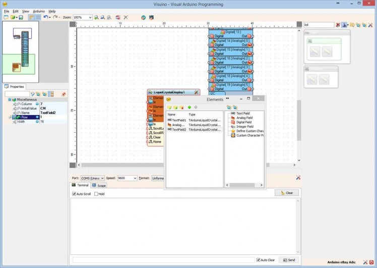
Task: Toggle the Auto Clear checkbox
Action: [x=259, y=260]
